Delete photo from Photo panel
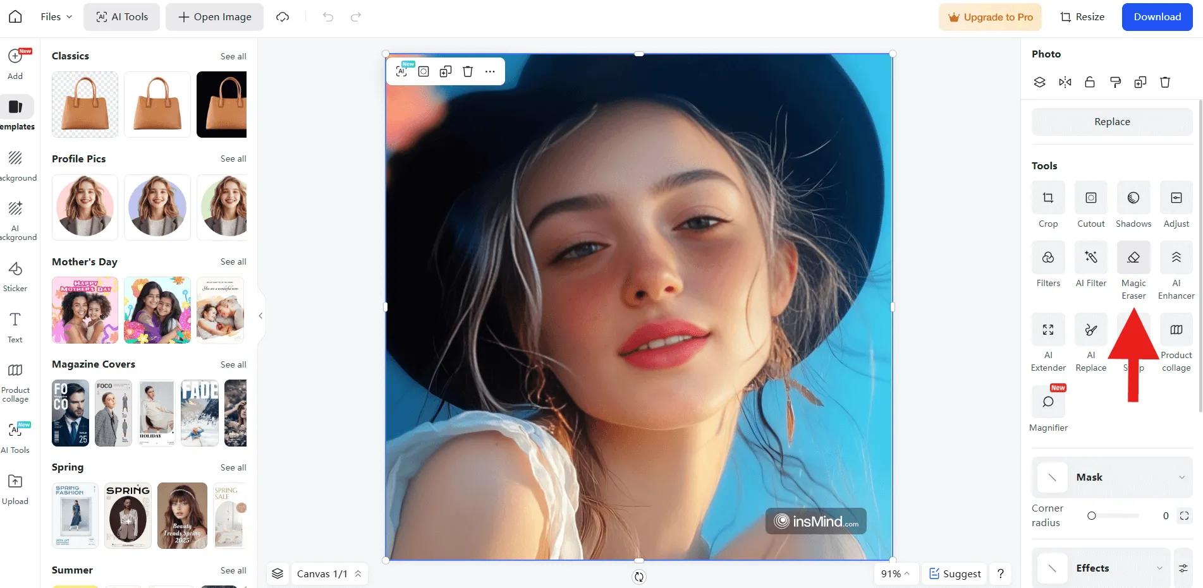 (x=1165, y=82)
